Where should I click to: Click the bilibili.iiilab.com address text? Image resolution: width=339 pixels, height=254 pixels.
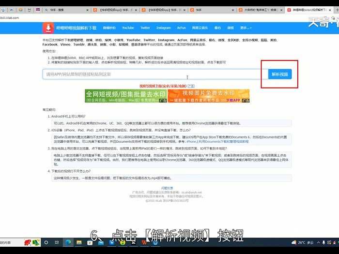(10, 18)
